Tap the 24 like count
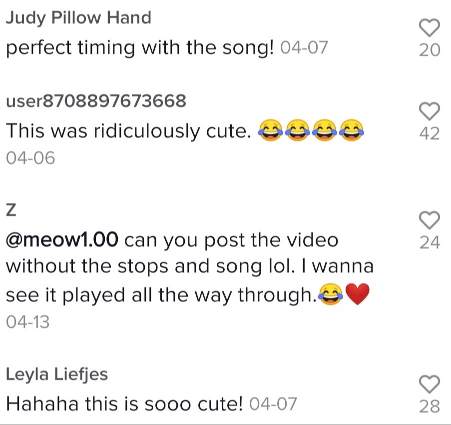 (x=430, y=242)
